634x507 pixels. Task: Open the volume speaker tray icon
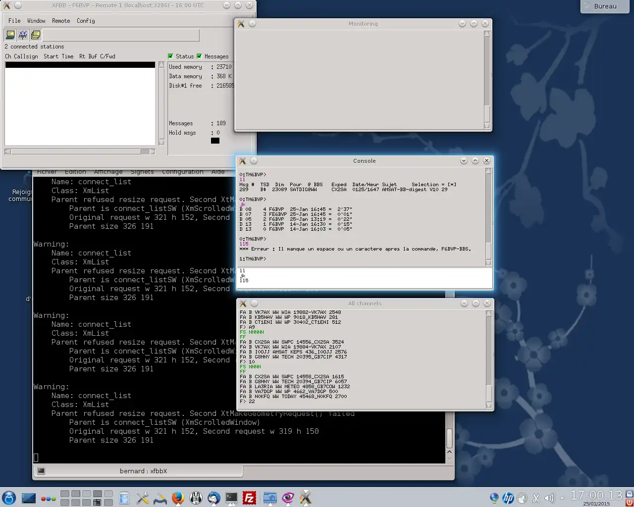click(x=549, y=498)
